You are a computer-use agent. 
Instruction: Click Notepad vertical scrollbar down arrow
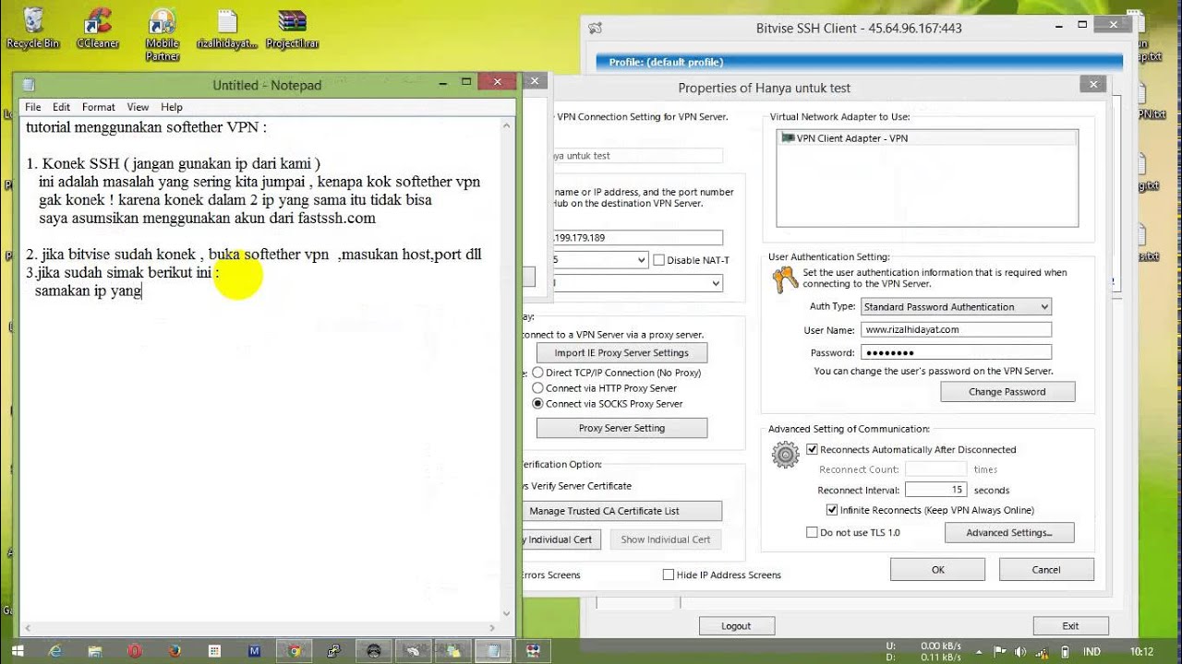coord(506,612)
